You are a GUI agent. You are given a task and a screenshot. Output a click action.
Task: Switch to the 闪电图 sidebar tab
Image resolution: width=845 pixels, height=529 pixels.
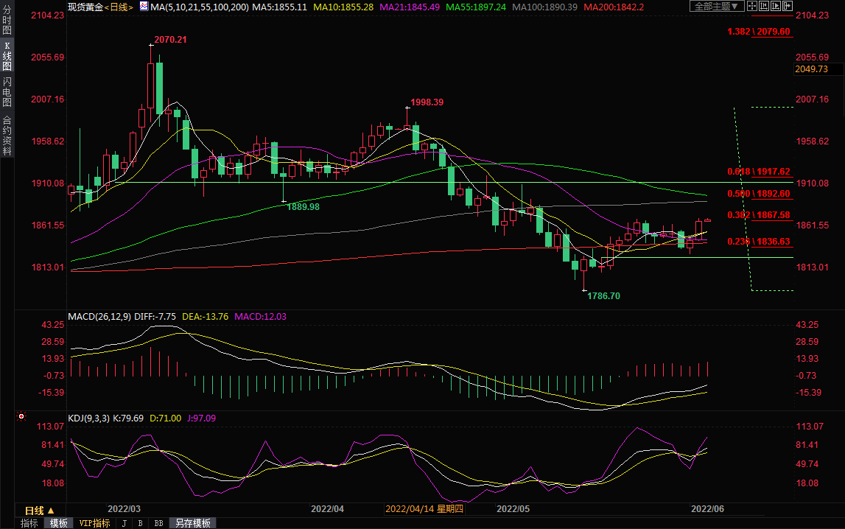(x=7, y=91)
